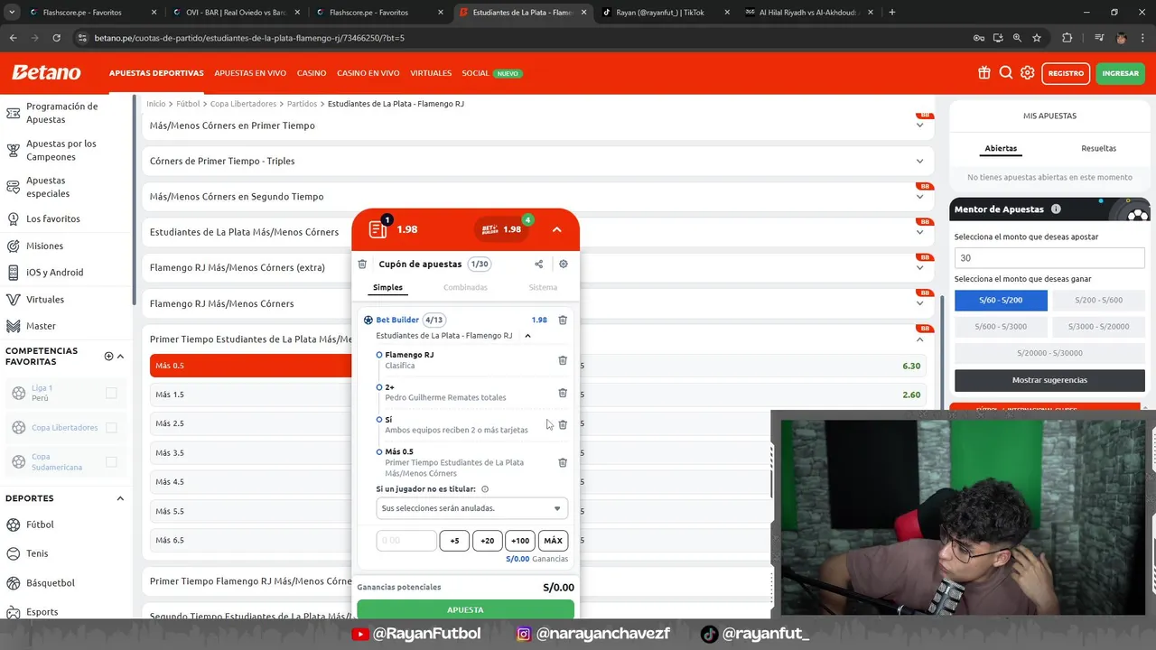Click the info icon next to Si un jugador no es titular
Screen dimensions: 1156x650
(x=485, y=489)
